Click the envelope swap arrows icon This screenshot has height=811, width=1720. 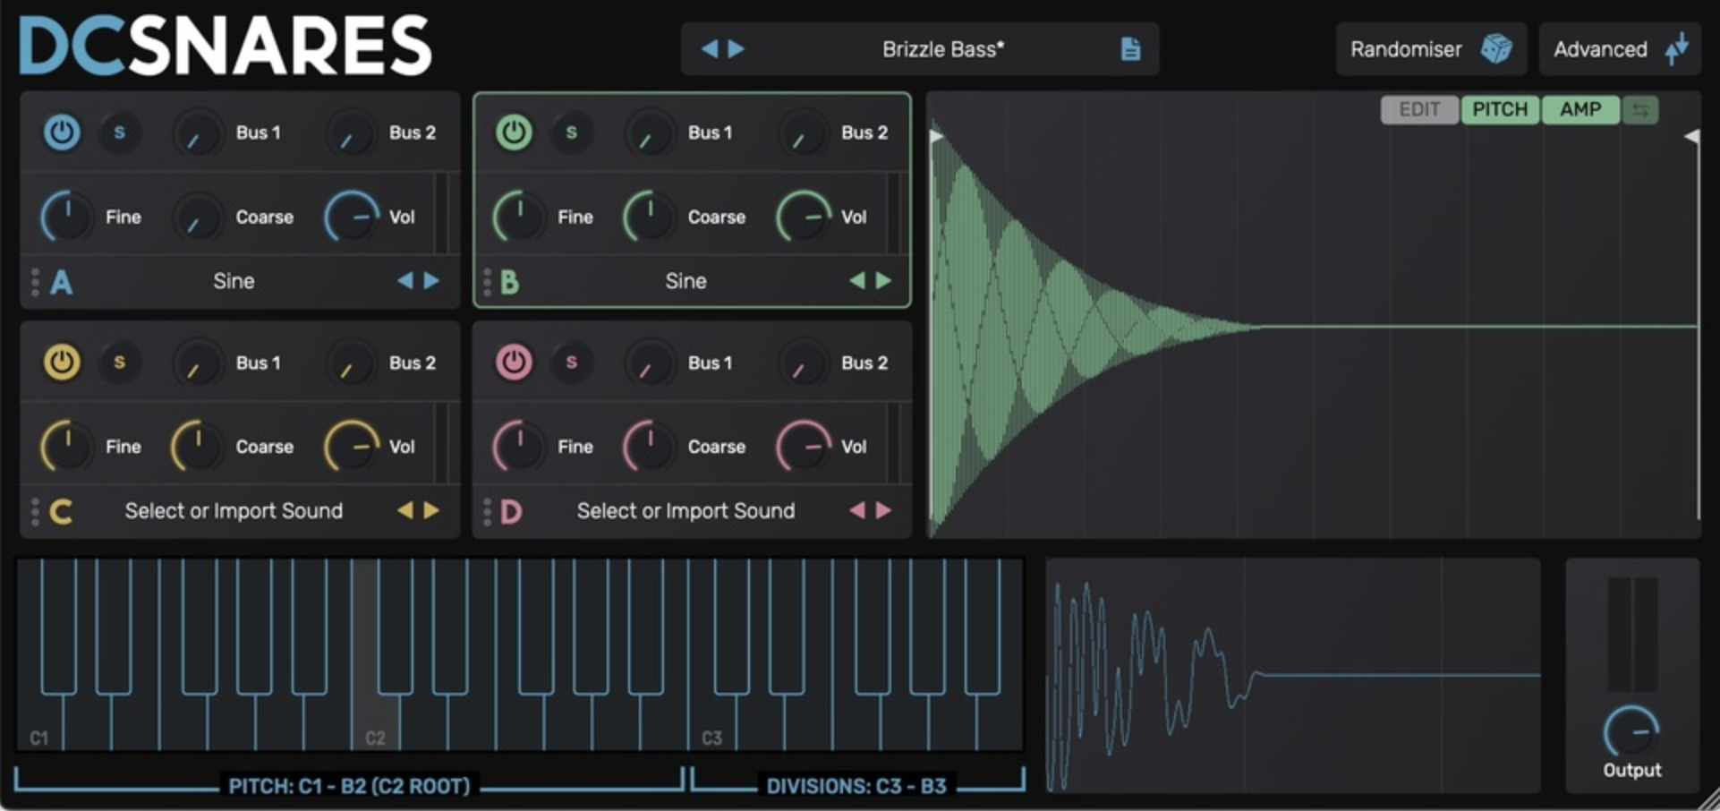[1640, 110]
